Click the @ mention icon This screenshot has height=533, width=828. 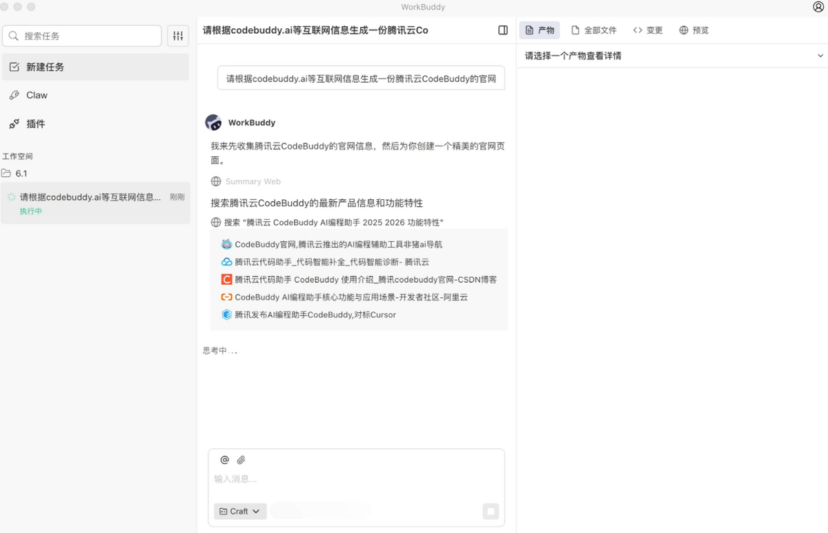pyautogui.click(x=224, y=460)
